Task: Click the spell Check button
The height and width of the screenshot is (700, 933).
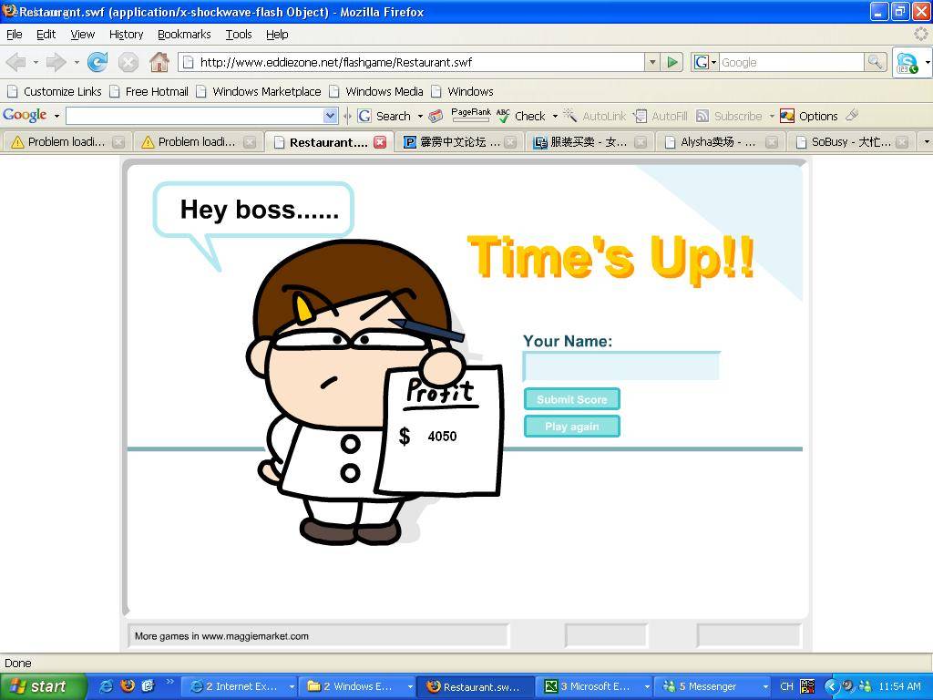Action: (520, 116)
